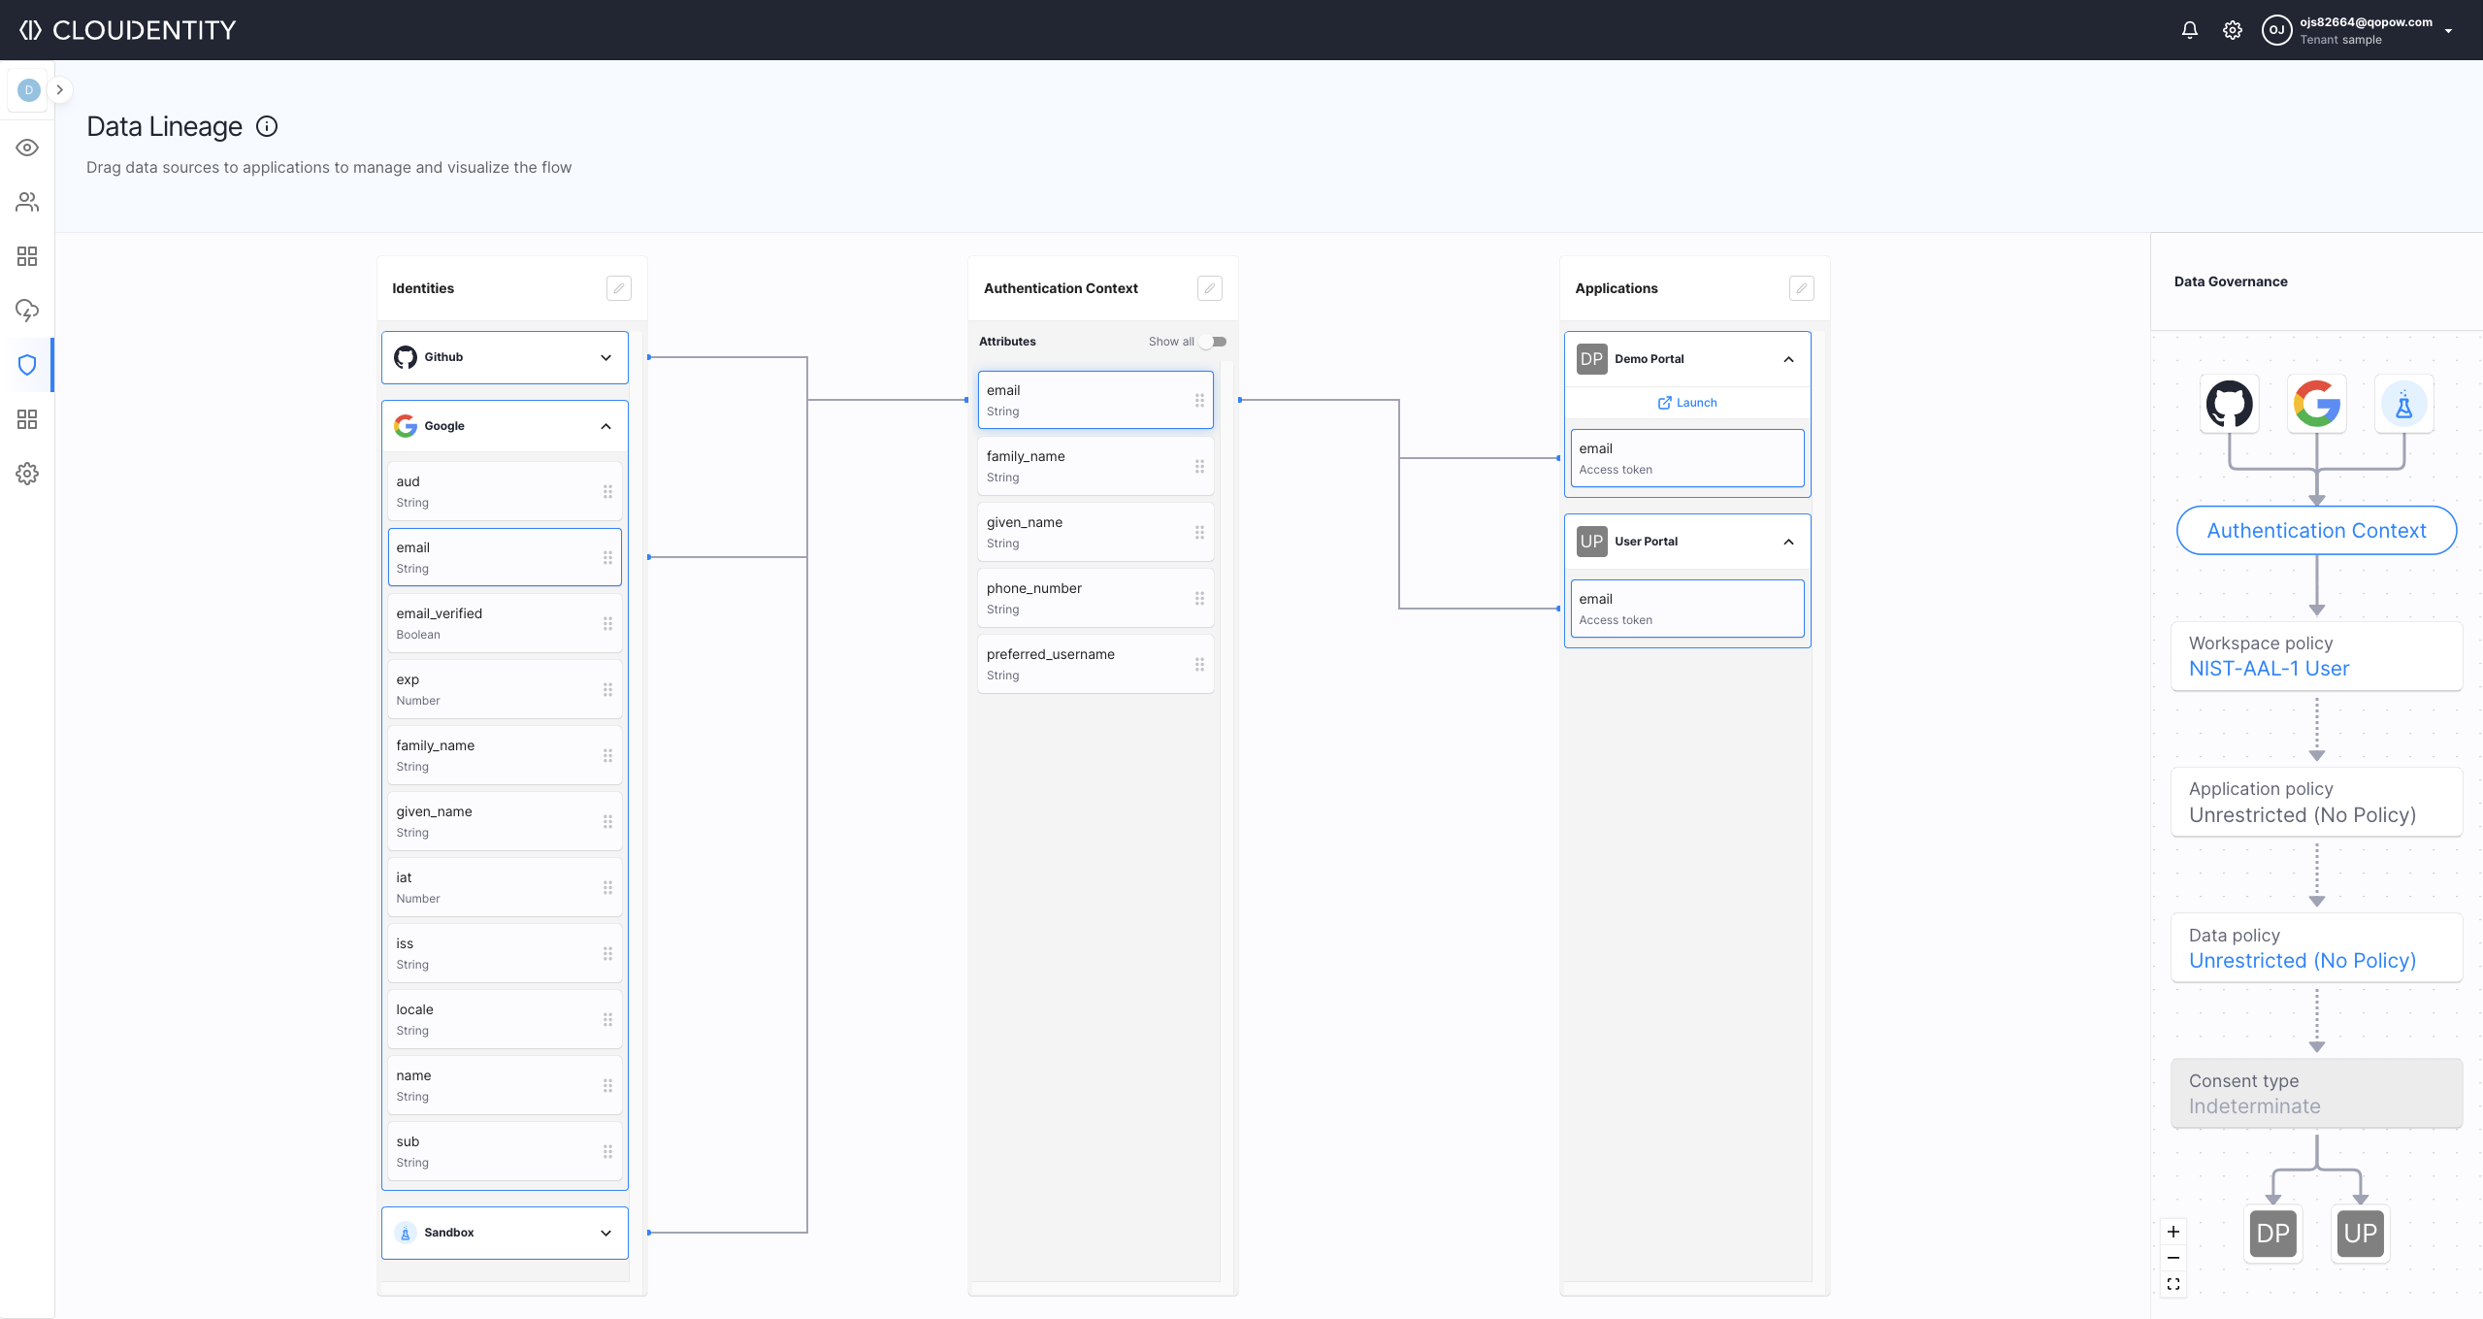Click drag handle of context family_name

pyautogui.click(x=1199, y=466)
